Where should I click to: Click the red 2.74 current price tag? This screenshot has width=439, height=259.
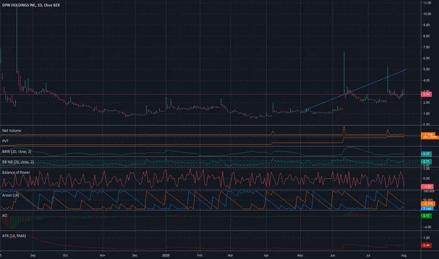tap(426, 94)
